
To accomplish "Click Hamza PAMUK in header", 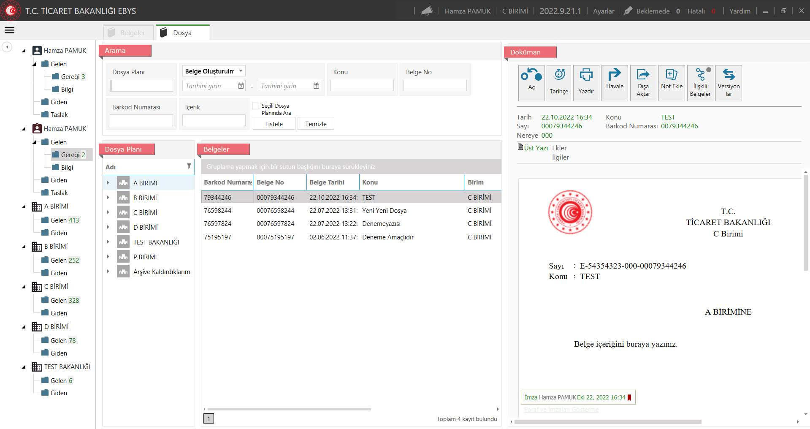I will click(468, 11).
